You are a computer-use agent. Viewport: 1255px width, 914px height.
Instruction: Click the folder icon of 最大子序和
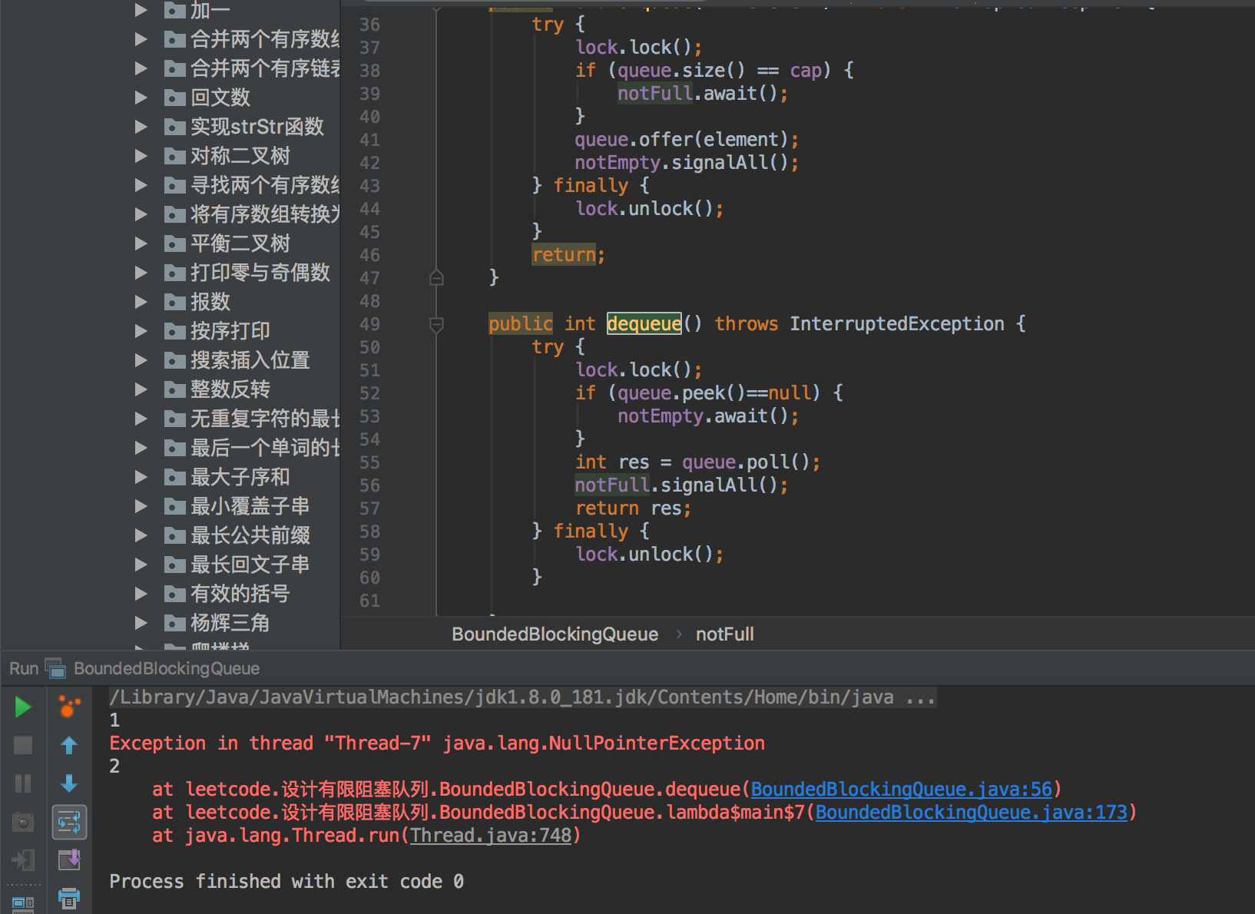tap(175, 477)
